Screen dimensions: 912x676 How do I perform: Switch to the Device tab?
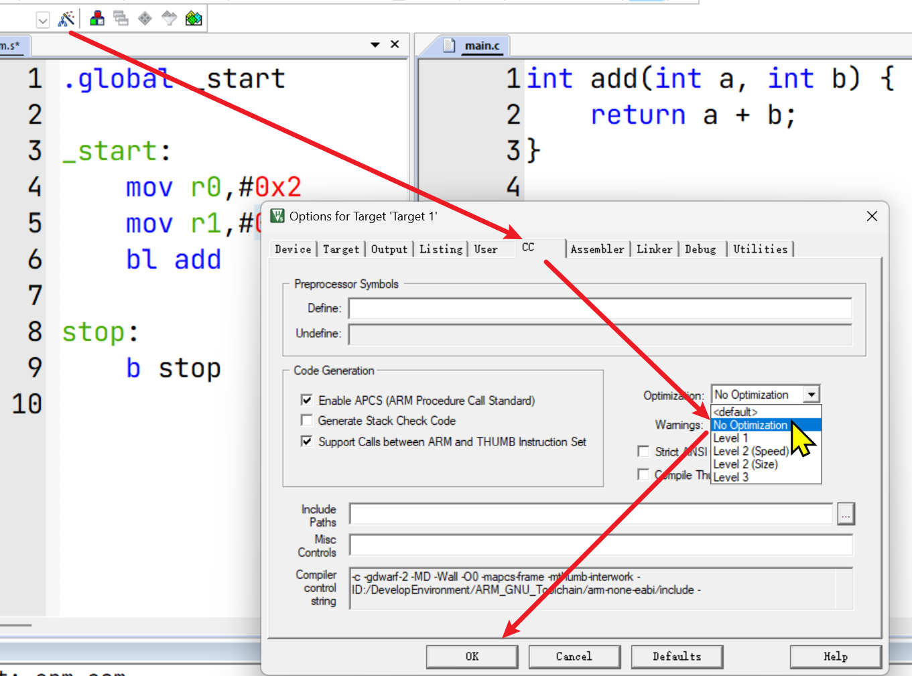[293, 249]
